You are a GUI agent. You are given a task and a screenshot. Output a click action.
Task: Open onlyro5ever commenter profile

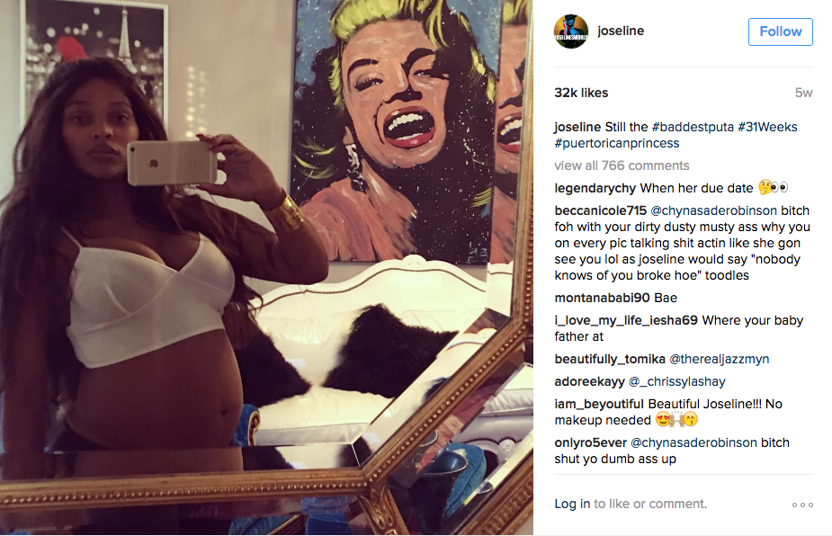[x=591, y=442]
